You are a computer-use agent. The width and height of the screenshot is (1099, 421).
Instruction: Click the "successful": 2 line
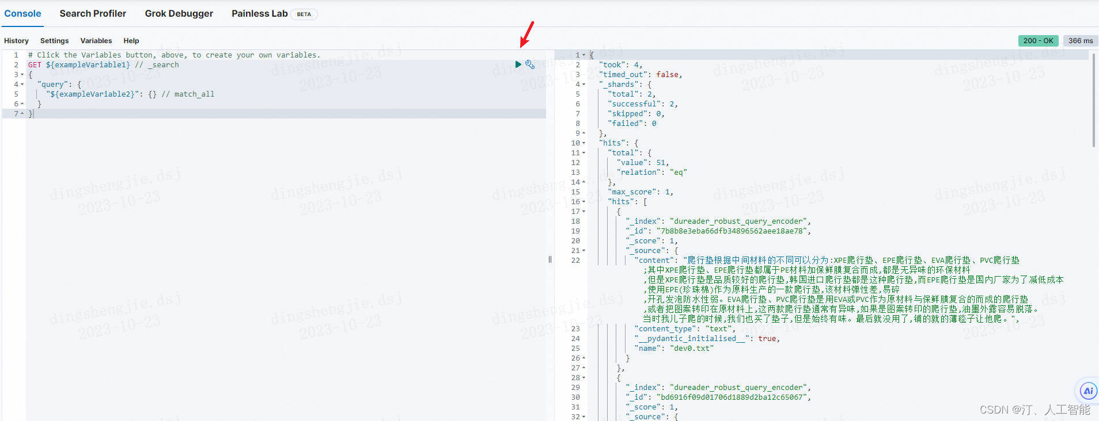[x=643, y=104]
